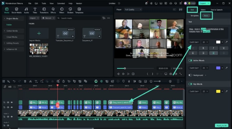Viewport: 232px width, 129px height.
Task: Open the Effects panel
Action: pos(53,11)
